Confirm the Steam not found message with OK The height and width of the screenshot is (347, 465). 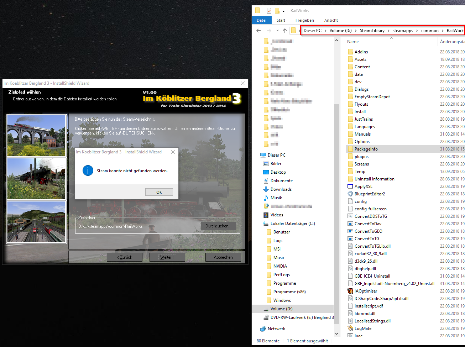coord(159,192)
